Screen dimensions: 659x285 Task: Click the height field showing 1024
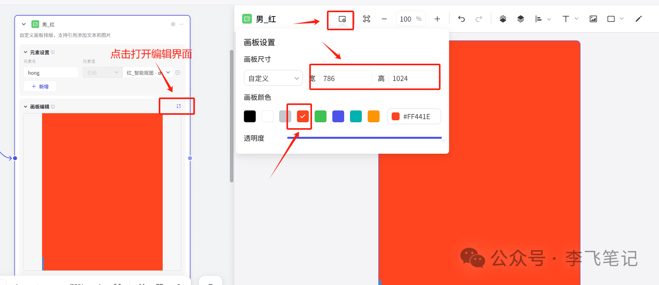(x=414, y=78)
